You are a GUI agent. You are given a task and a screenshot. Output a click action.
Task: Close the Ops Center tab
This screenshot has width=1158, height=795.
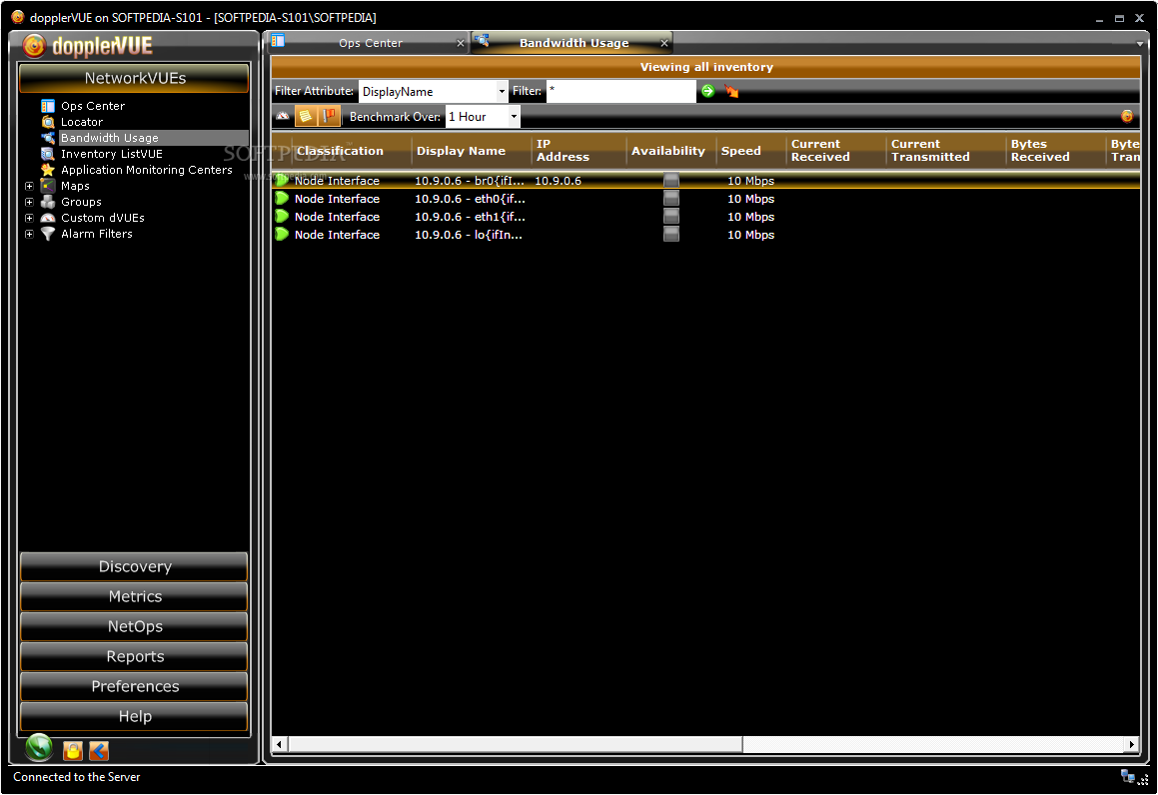coord(461,44)
